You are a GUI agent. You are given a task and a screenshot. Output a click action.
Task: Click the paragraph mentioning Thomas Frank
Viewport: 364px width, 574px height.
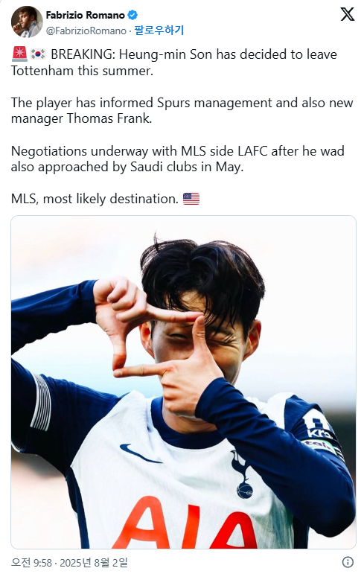(x=182, y=110)
